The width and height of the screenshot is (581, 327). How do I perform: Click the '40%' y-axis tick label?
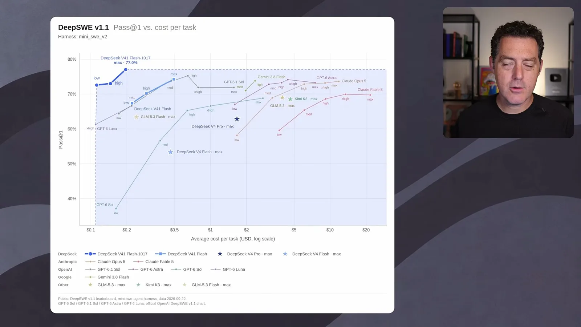click(x=72, y=199)
